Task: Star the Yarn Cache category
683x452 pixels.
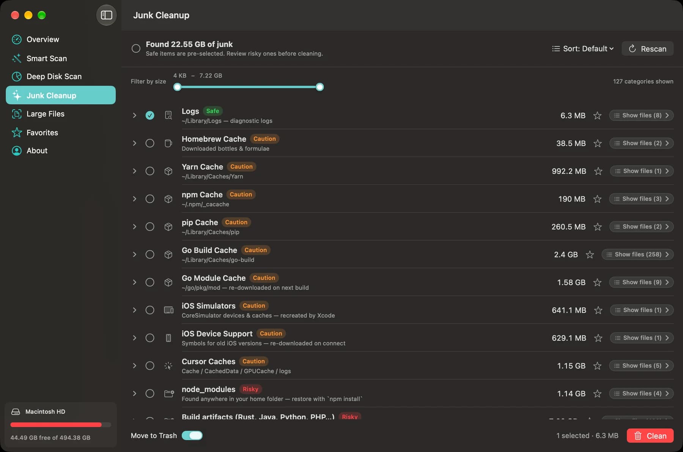Action: [x=598, y=171]
